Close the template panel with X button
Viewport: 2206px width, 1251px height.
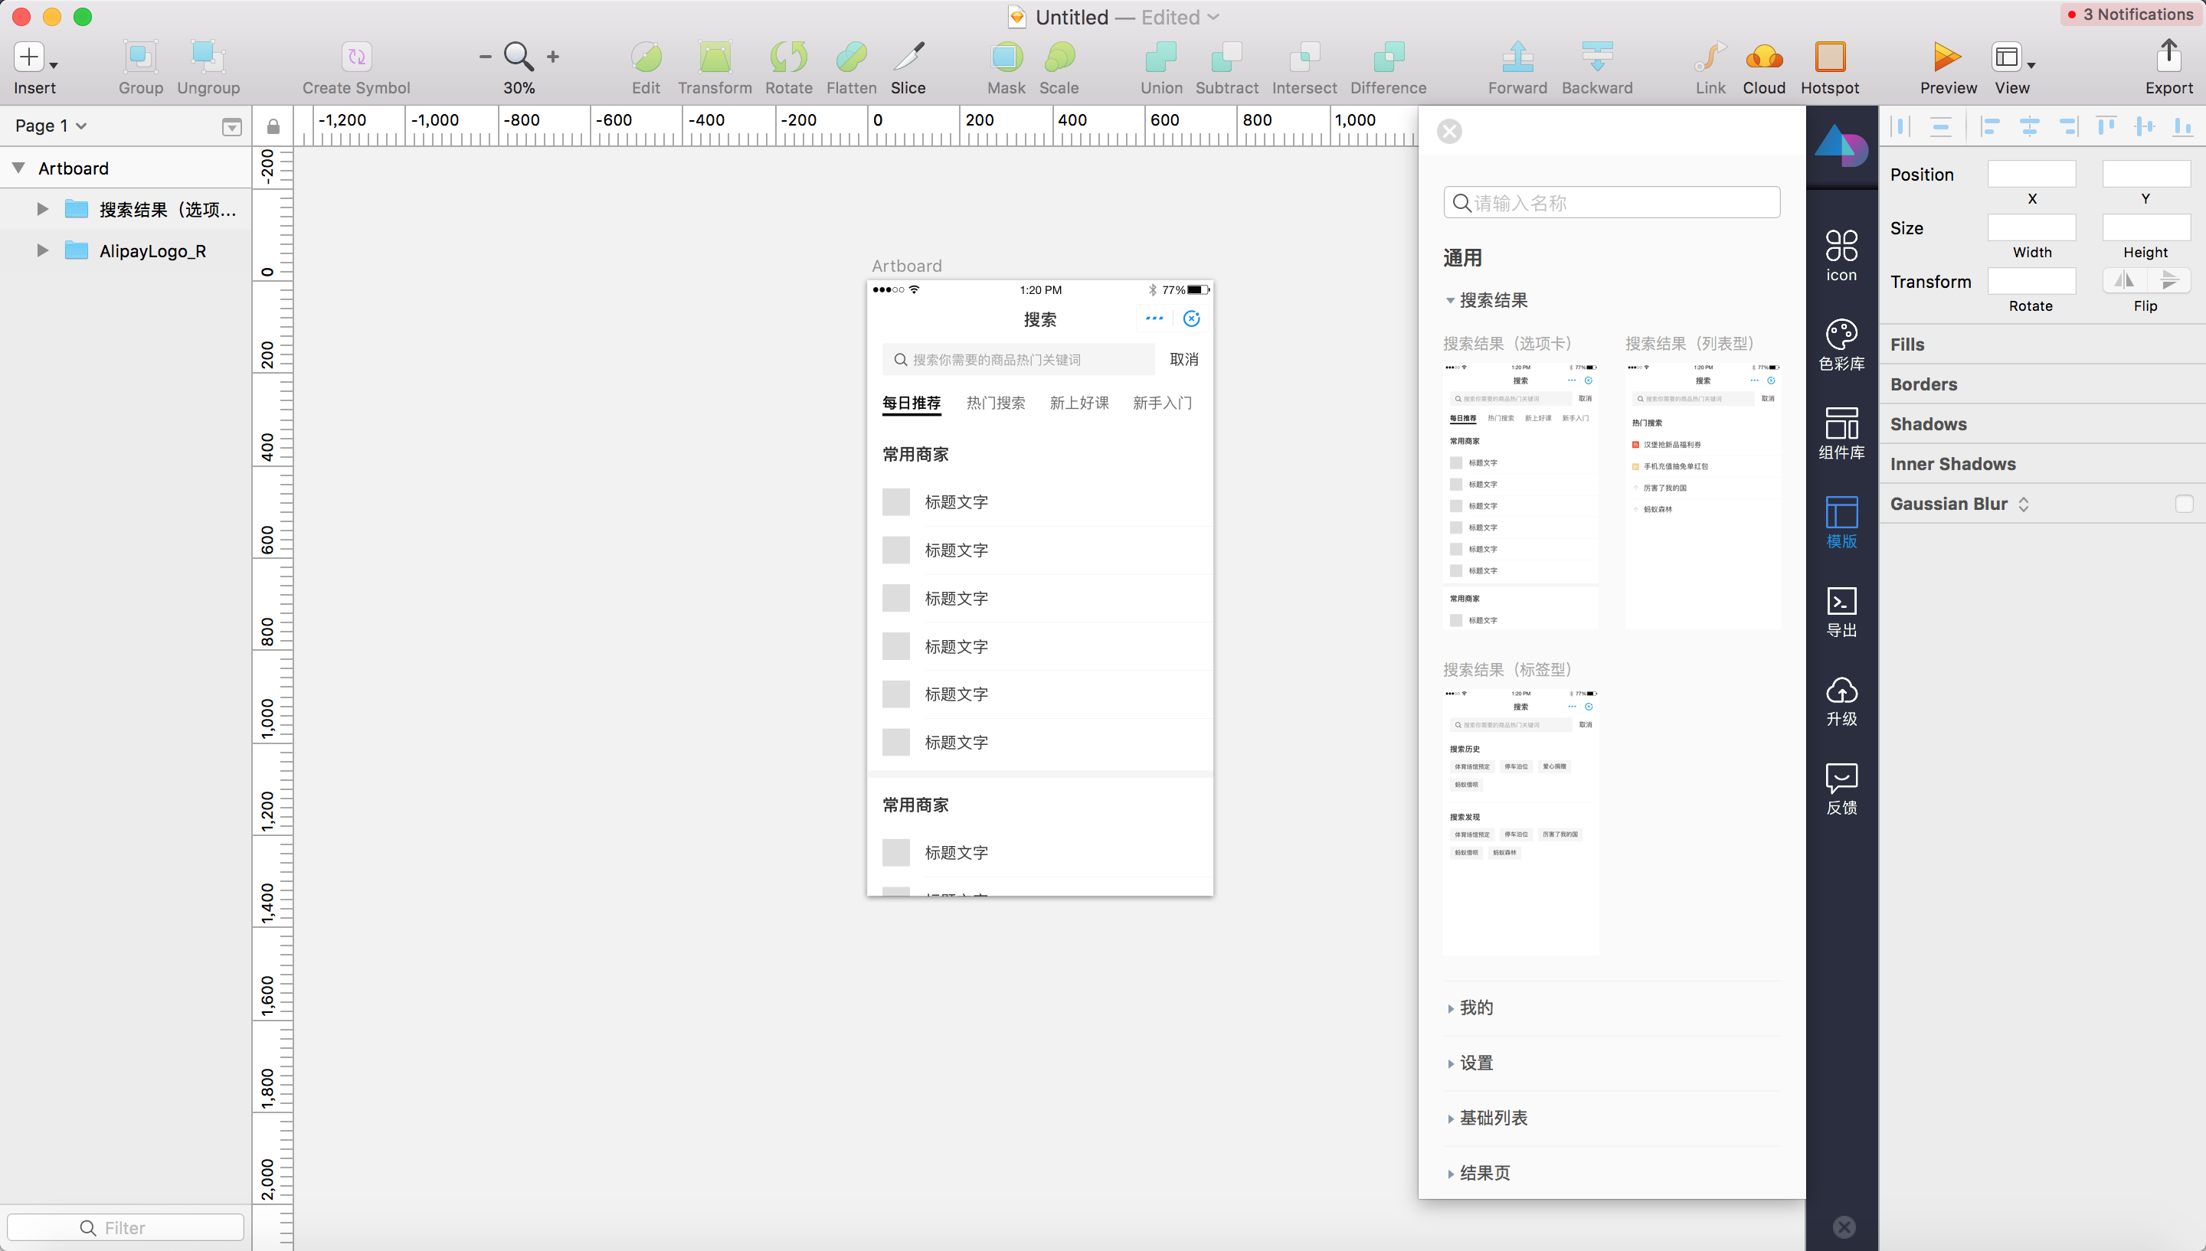pos(1449,132)
